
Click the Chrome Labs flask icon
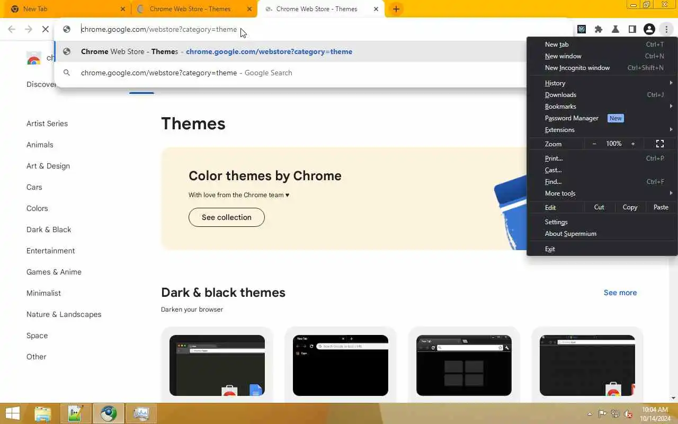click(615, 29)
